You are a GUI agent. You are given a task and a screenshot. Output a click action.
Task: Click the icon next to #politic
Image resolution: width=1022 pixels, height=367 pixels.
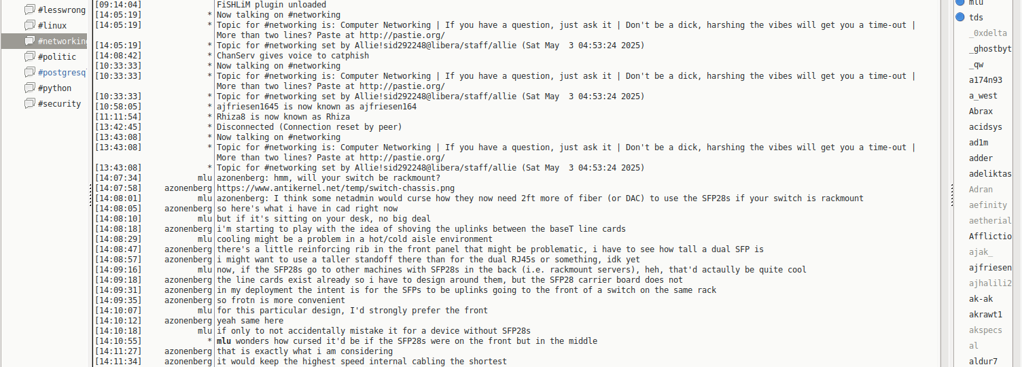[x=29, y=56]
